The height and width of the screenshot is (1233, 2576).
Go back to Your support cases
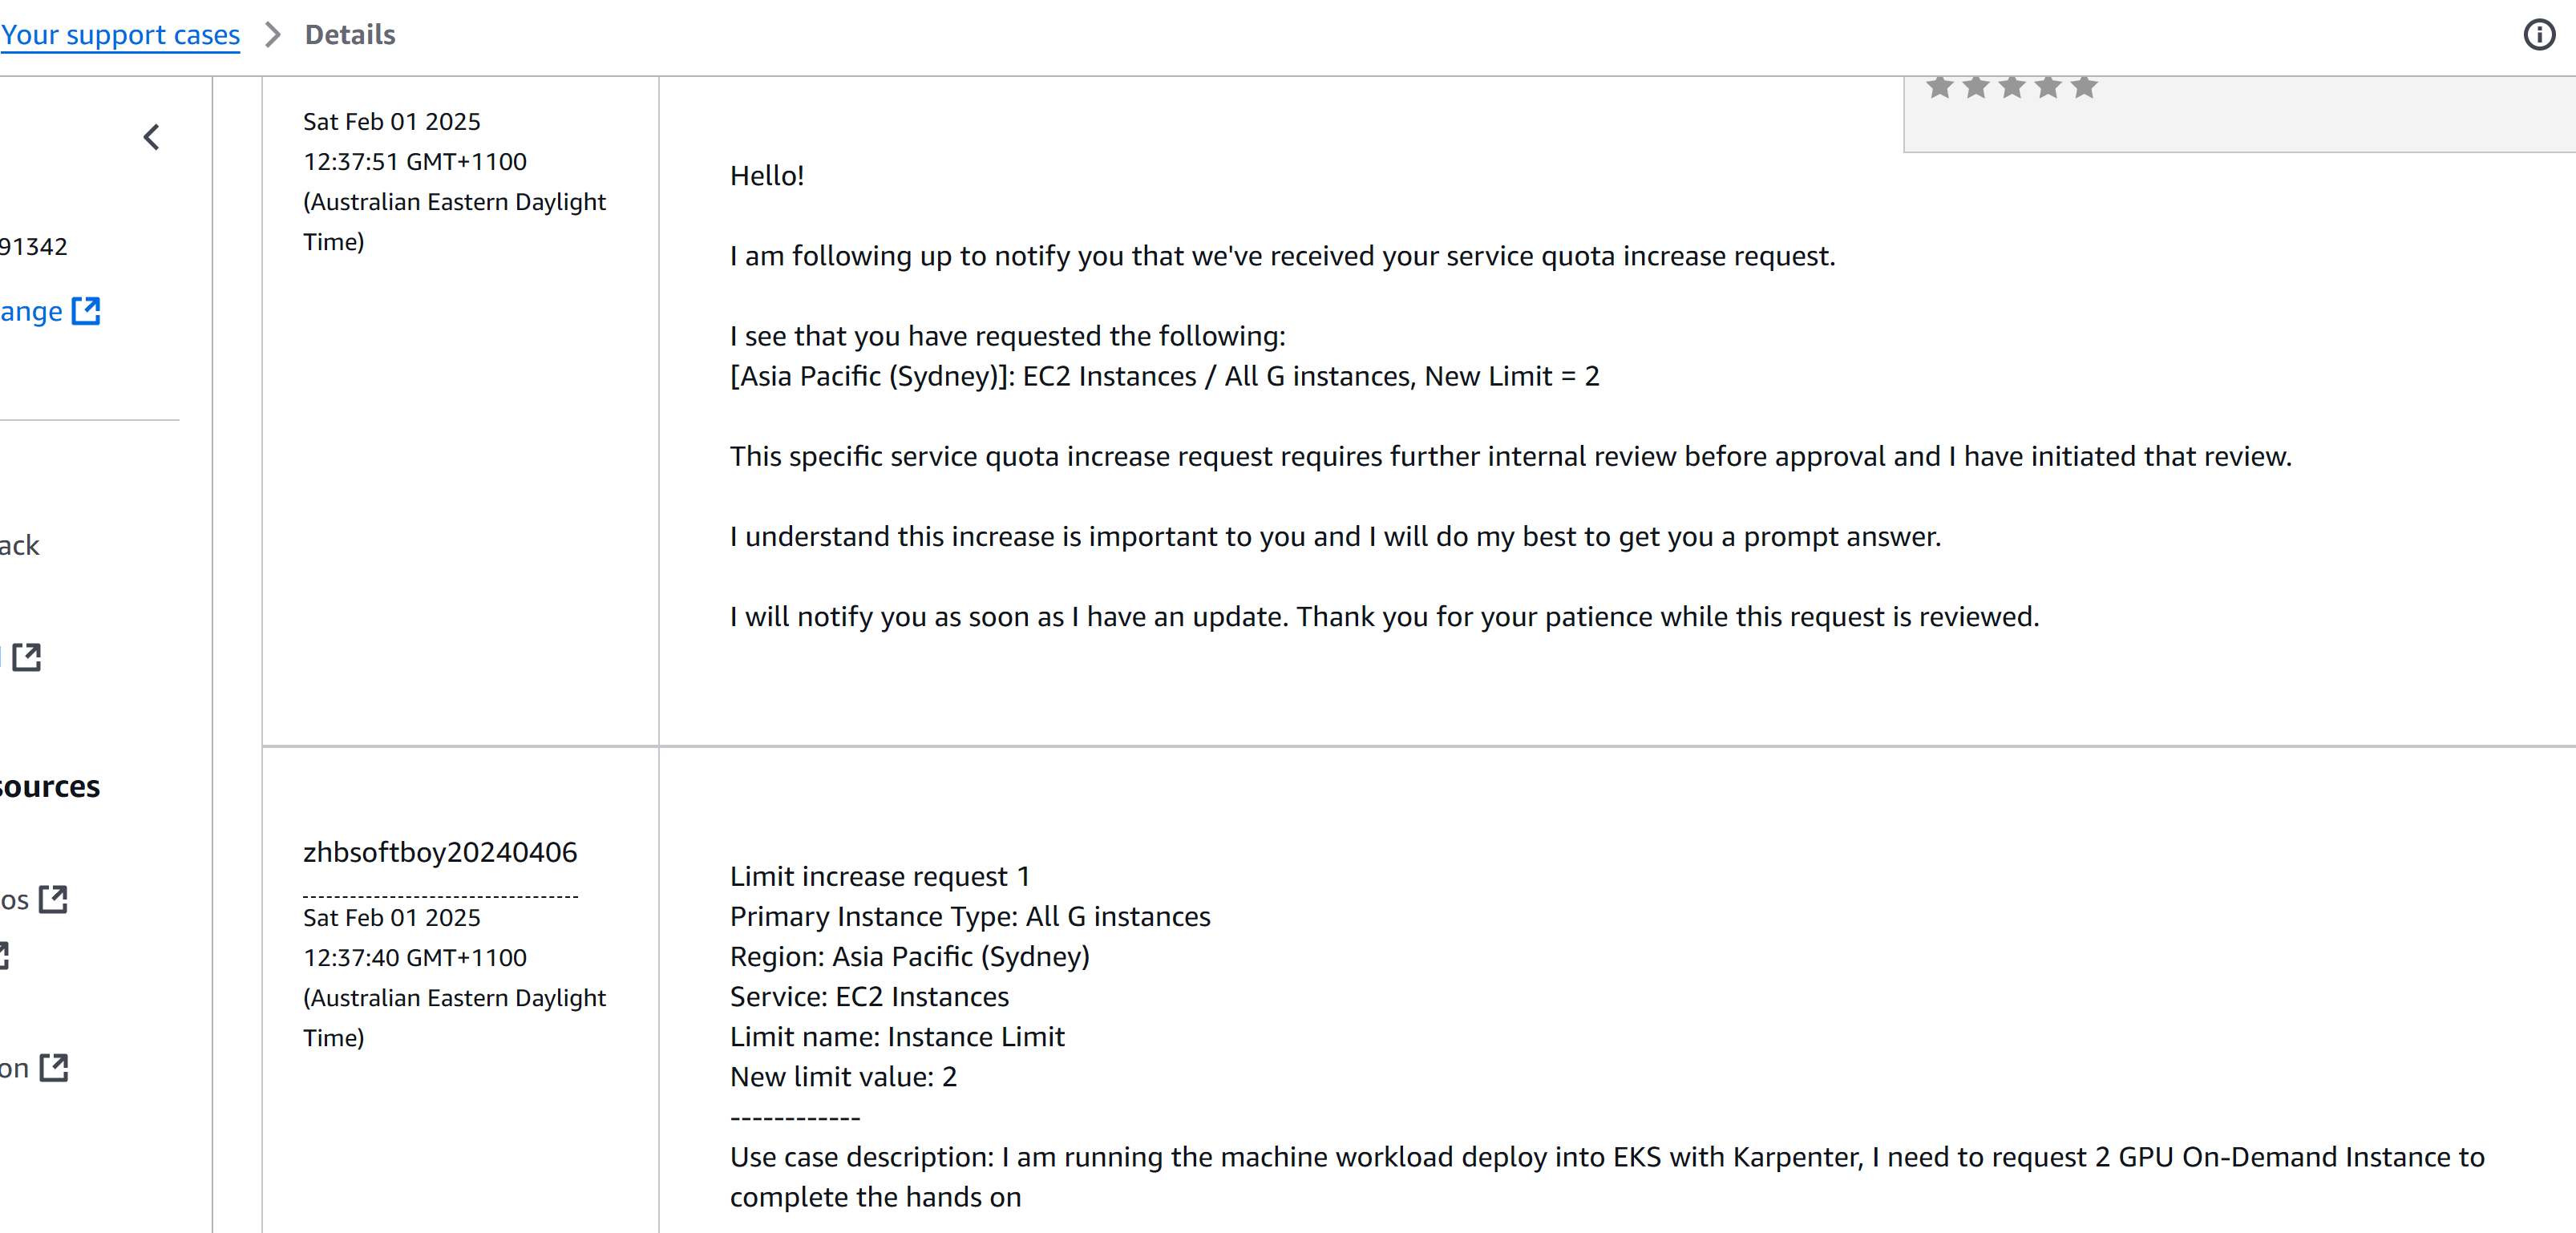[120, 35]
